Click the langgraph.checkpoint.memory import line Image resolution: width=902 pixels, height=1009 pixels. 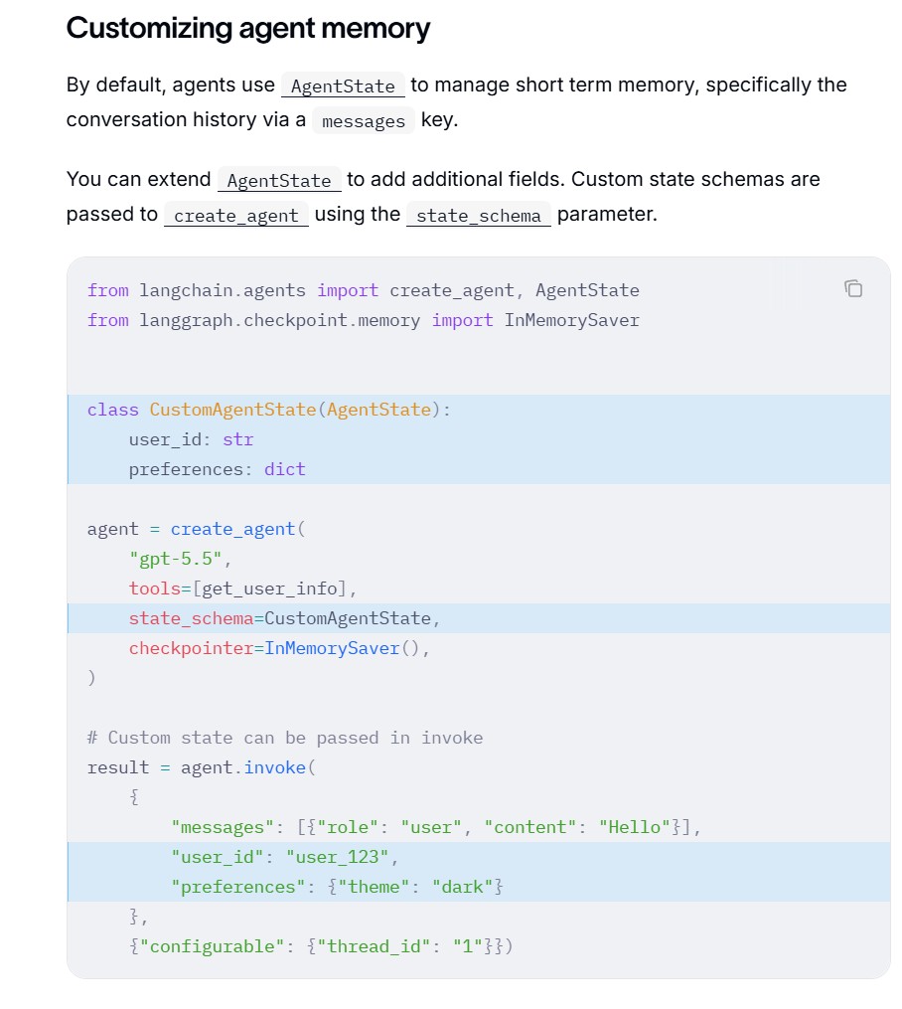click(364, 320)
